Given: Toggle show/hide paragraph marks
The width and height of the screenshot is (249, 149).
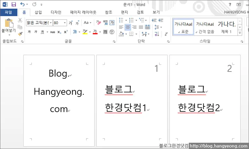Looking at the screenshot, I should pyautogui.click(x=166, y=34).
